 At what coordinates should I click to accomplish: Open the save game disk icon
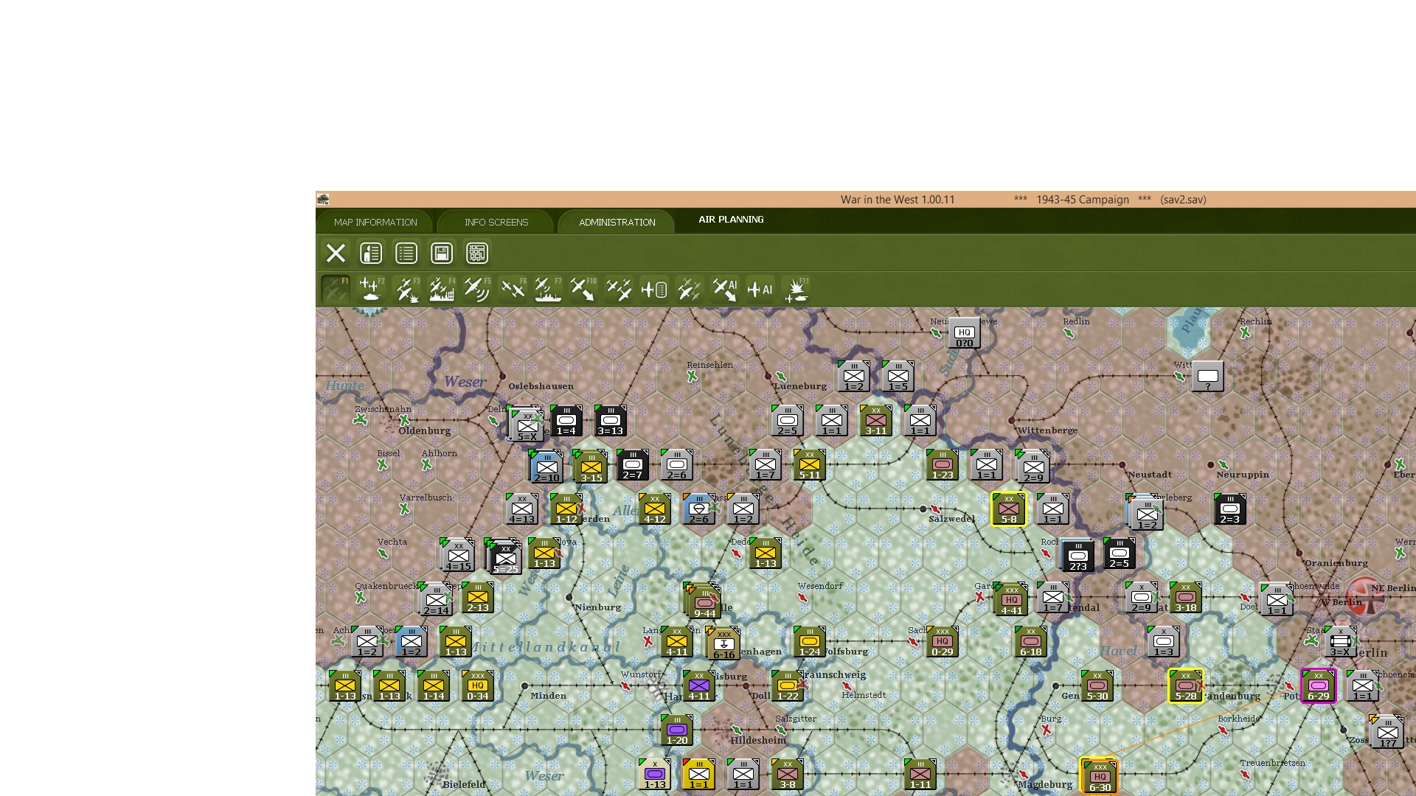tap(442, 254)
